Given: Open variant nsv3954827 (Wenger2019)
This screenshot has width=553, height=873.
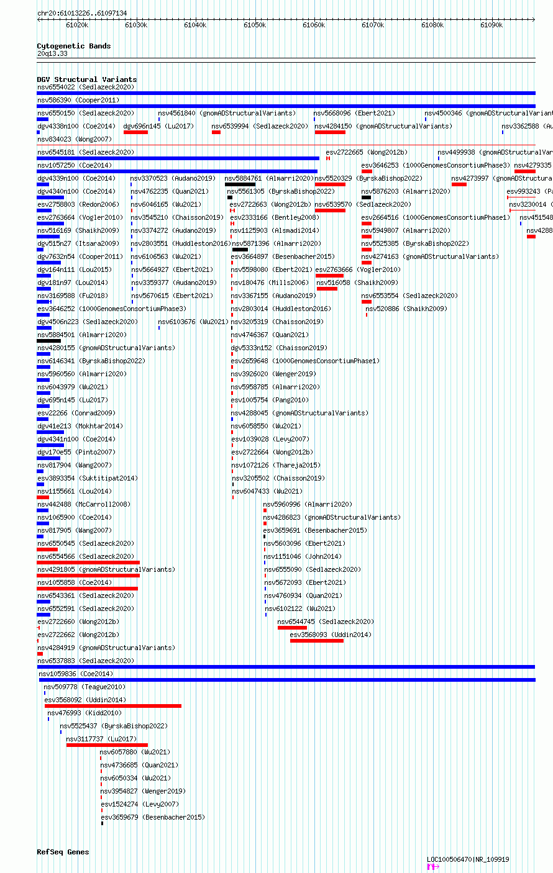Looking at the screenshot, I should pos(144,791).
